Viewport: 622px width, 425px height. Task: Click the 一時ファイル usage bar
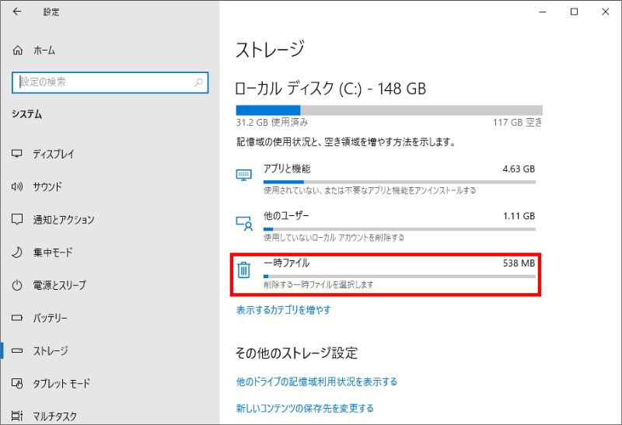click(x=400, y=277)
